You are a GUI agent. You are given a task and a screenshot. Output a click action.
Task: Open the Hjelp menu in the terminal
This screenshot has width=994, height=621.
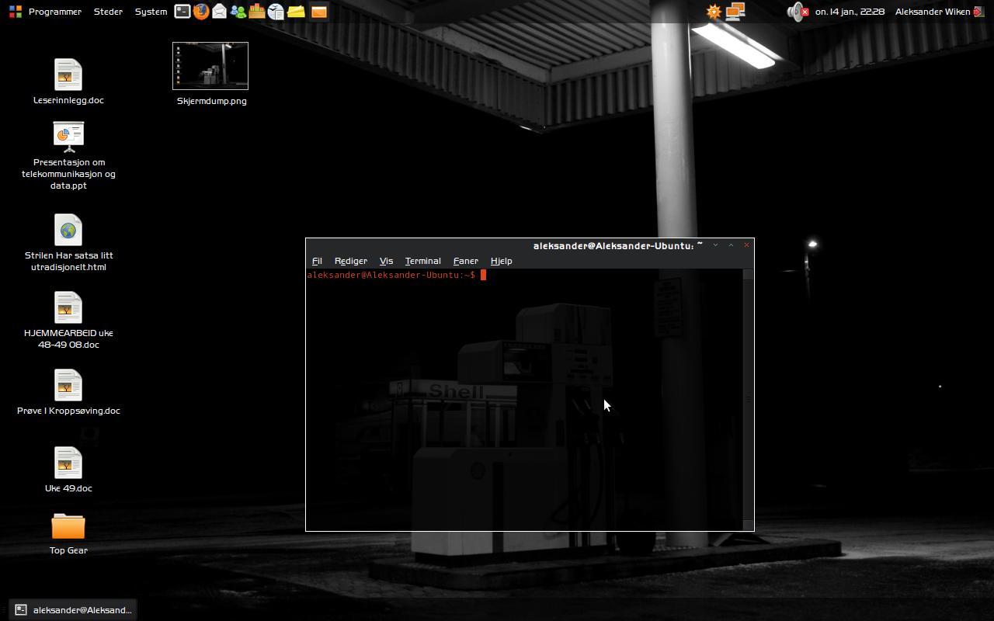click(502, 261)
